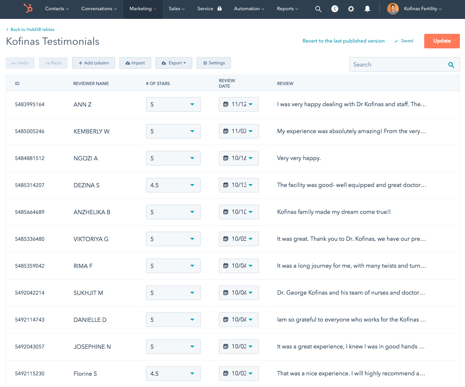Click the Reviewer Name column header

pyautogui.click(x=91, y=84)
